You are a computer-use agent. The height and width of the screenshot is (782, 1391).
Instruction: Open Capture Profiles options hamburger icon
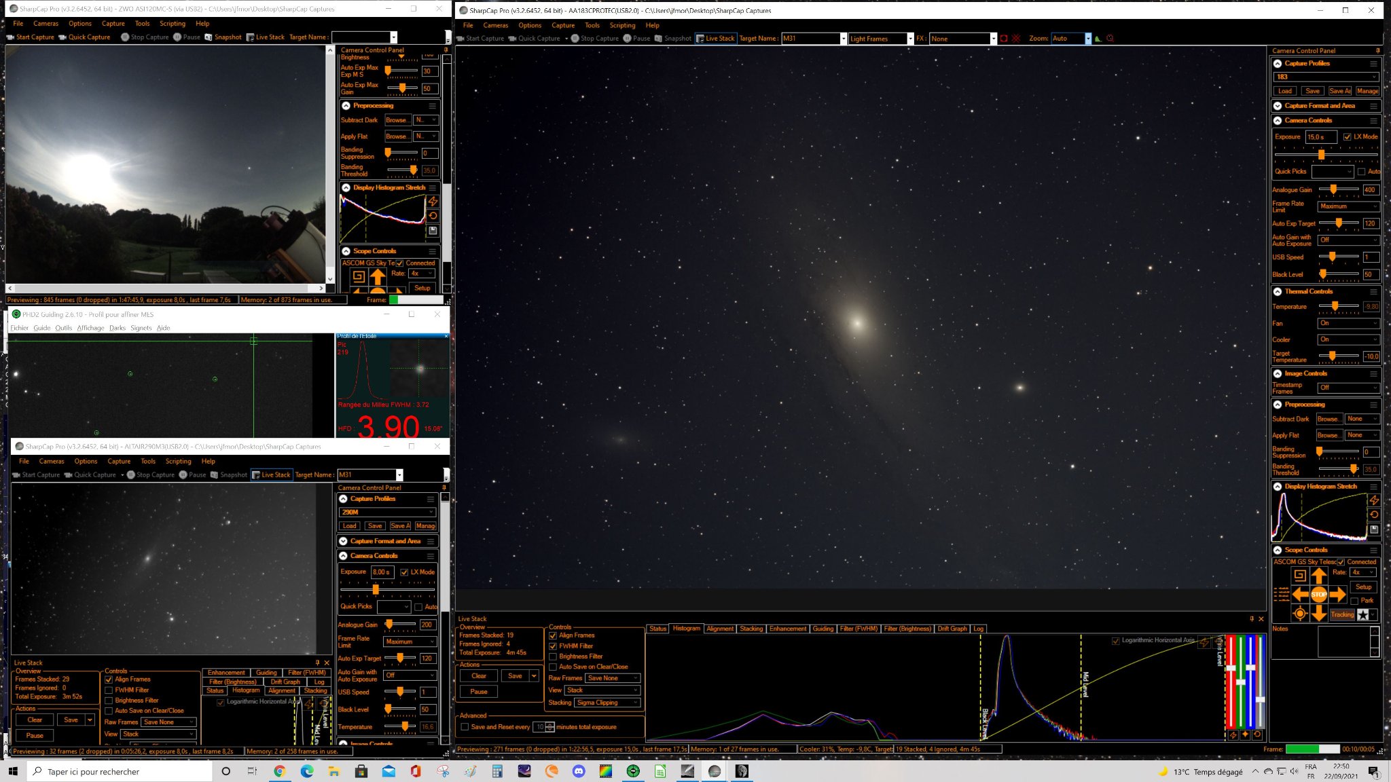(x=1373, y=64)
